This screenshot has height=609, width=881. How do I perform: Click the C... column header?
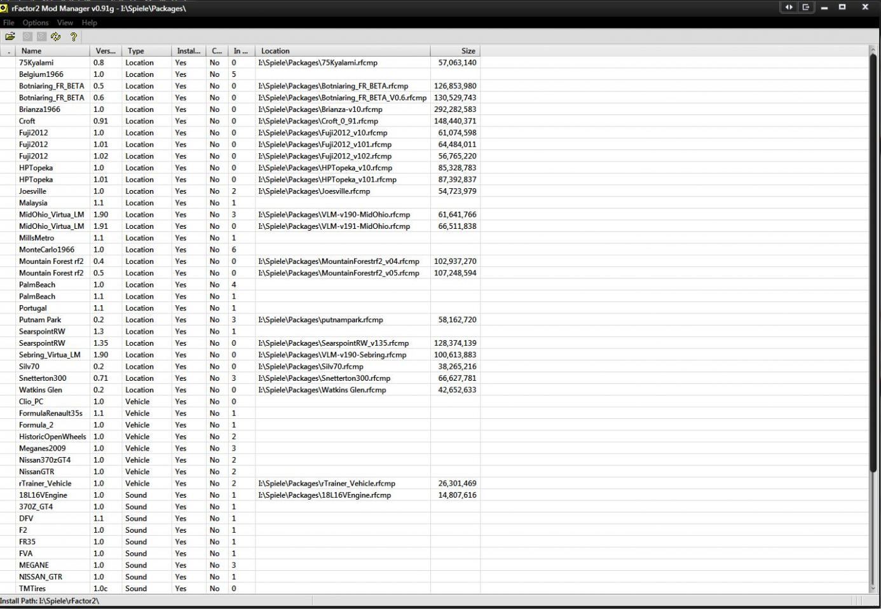[217, 51]
